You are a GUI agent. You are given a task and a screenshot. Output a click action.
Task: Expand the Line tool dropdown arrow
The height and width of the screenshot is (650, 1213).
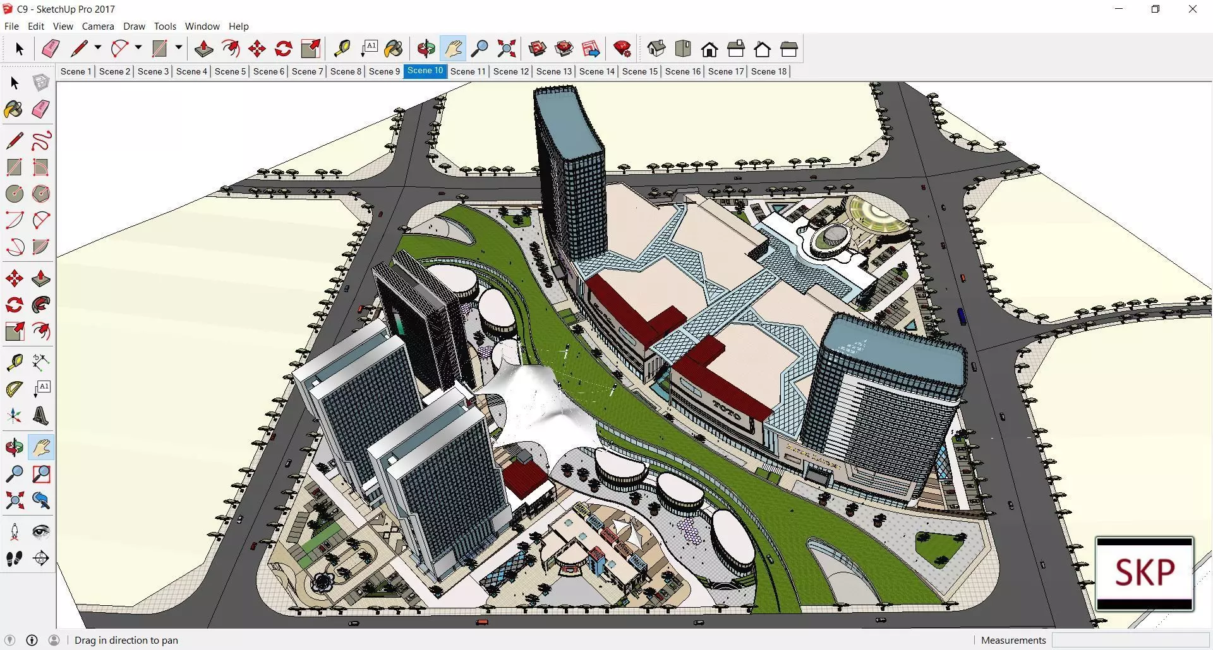click(x=98, y=48)
